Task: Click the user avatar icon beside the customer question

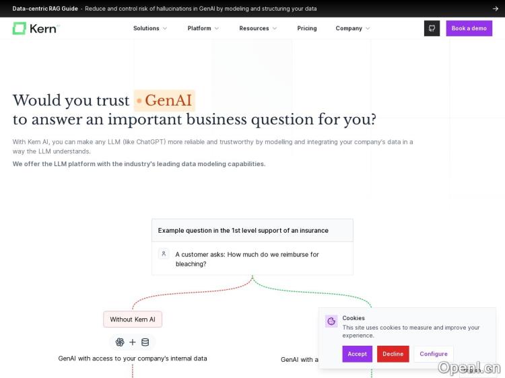Action: (x=164, y=254)
